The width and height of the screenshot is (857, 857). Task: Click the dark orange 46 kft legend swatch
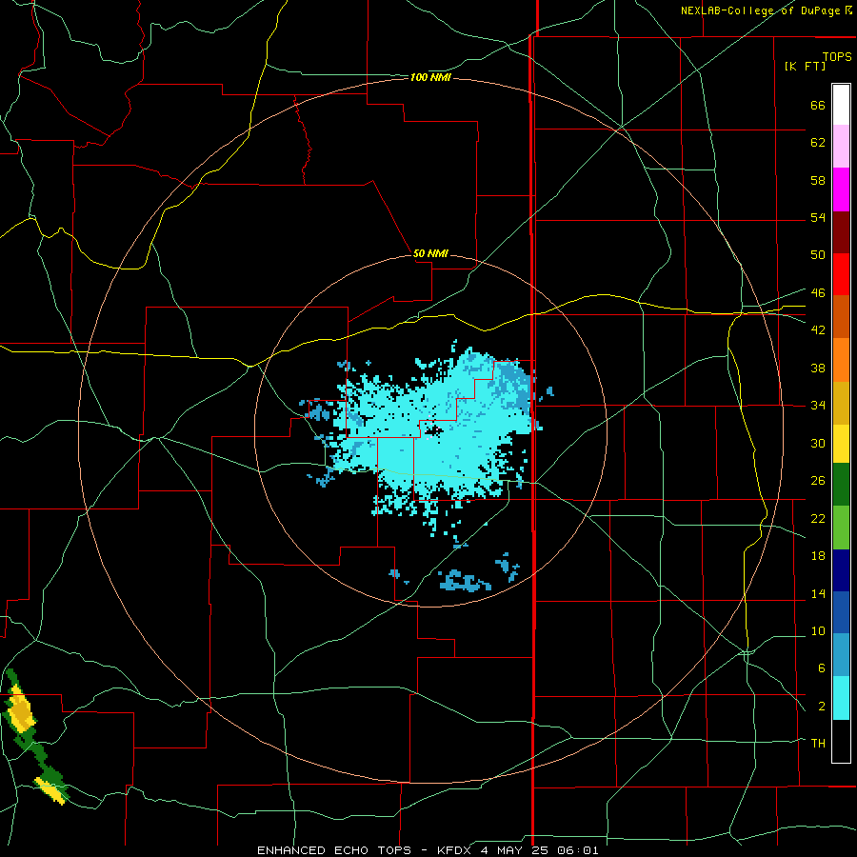[841, 316]
